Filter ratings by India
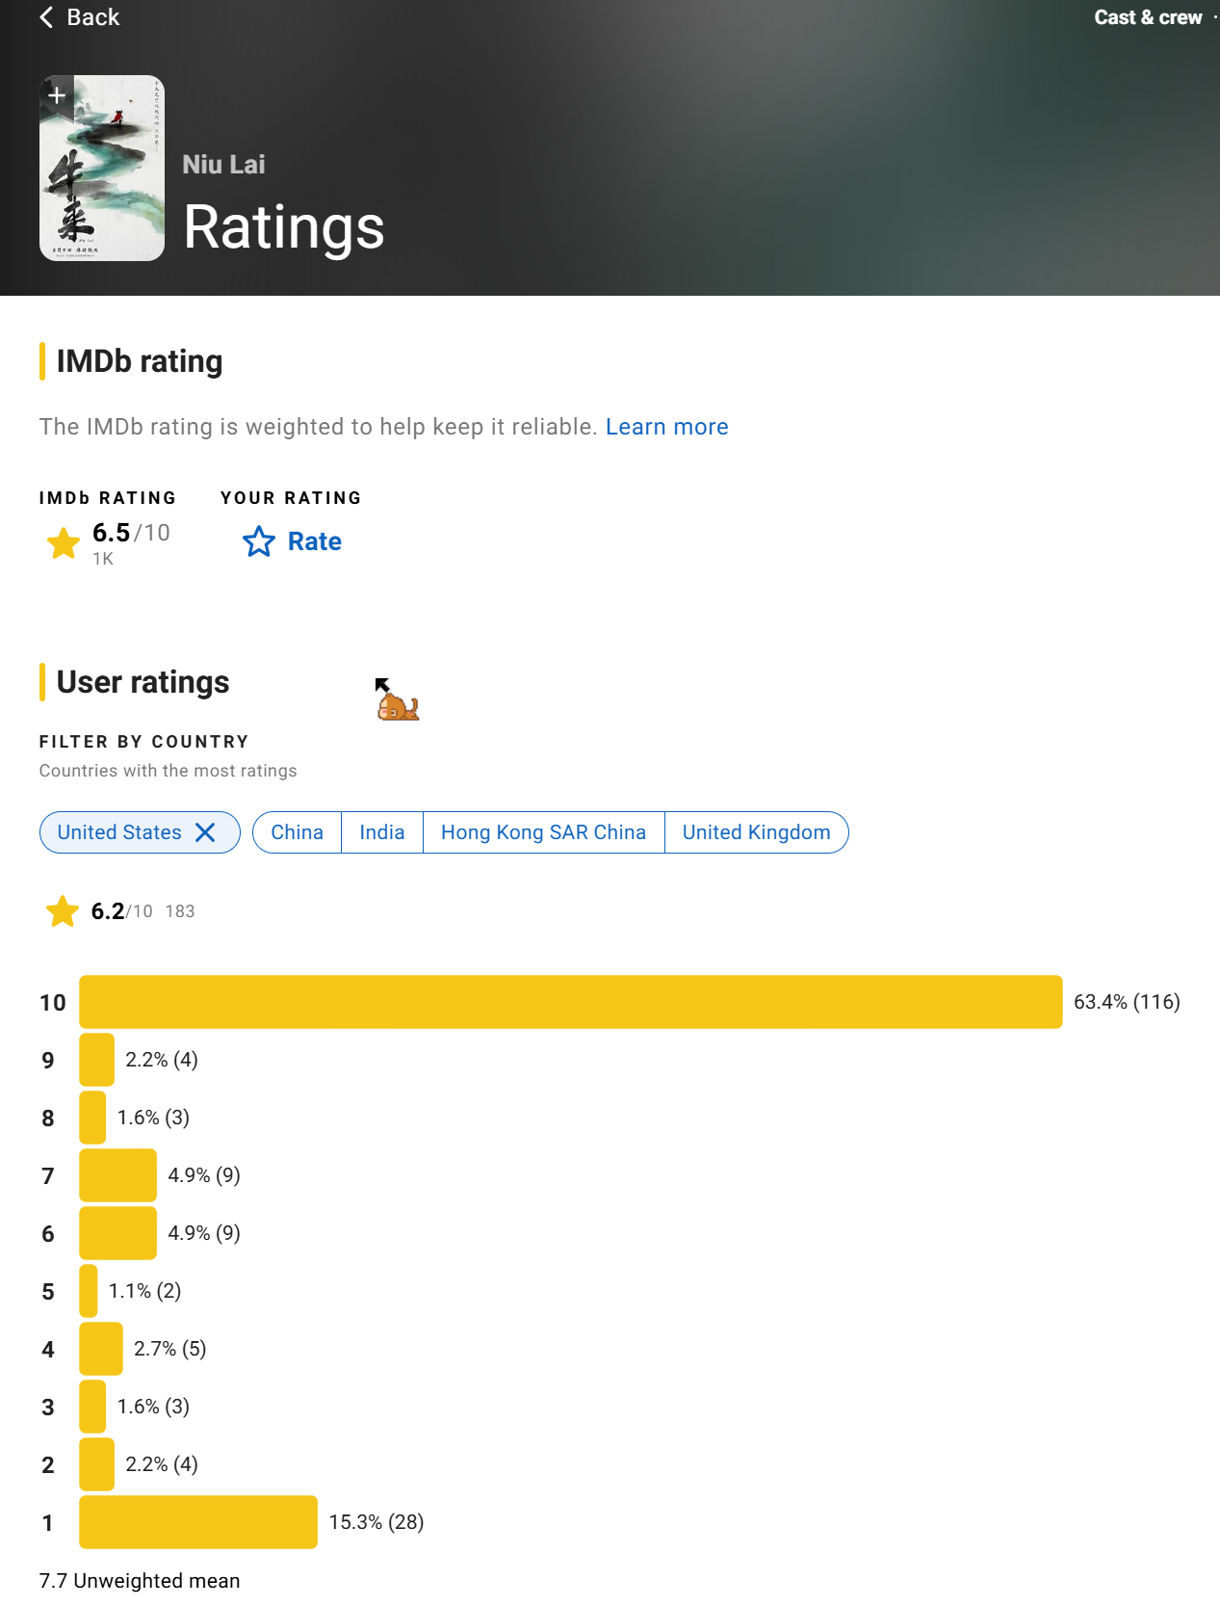 (382, 832)
